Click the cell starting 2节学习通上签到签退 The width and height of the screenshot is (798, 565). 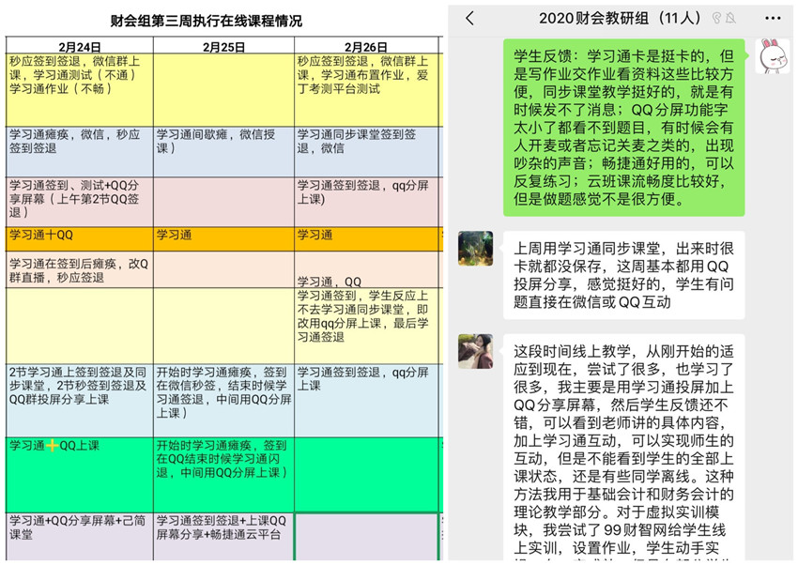(x=80, y=400)
